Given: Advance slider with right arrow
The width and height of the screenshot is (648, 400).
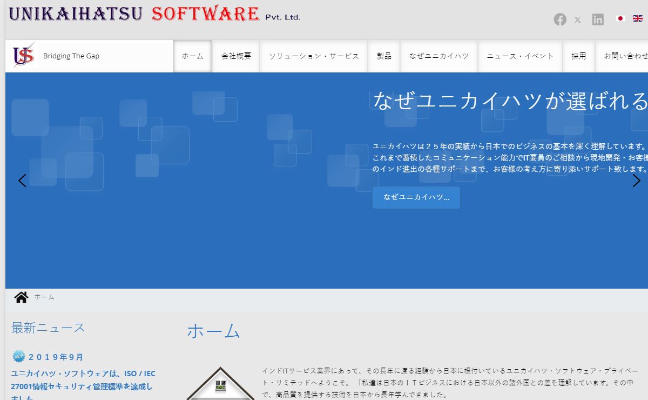Looking at the screenshot, I should (636, 181).
